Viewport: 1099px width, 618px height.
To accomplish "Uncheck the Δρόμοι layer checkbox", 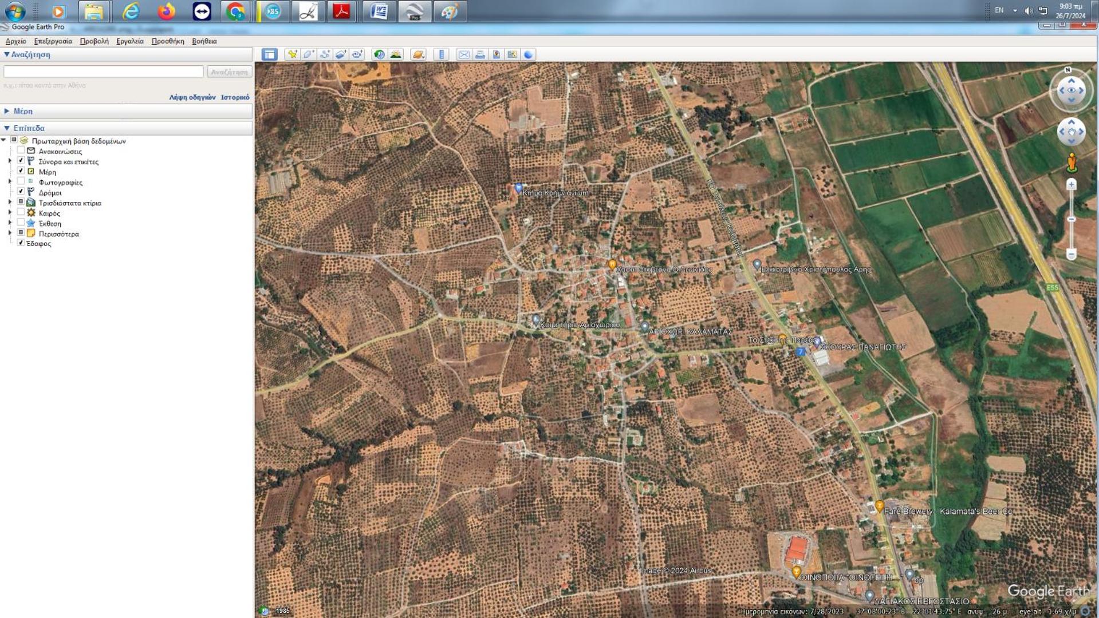I will [21, 192].
